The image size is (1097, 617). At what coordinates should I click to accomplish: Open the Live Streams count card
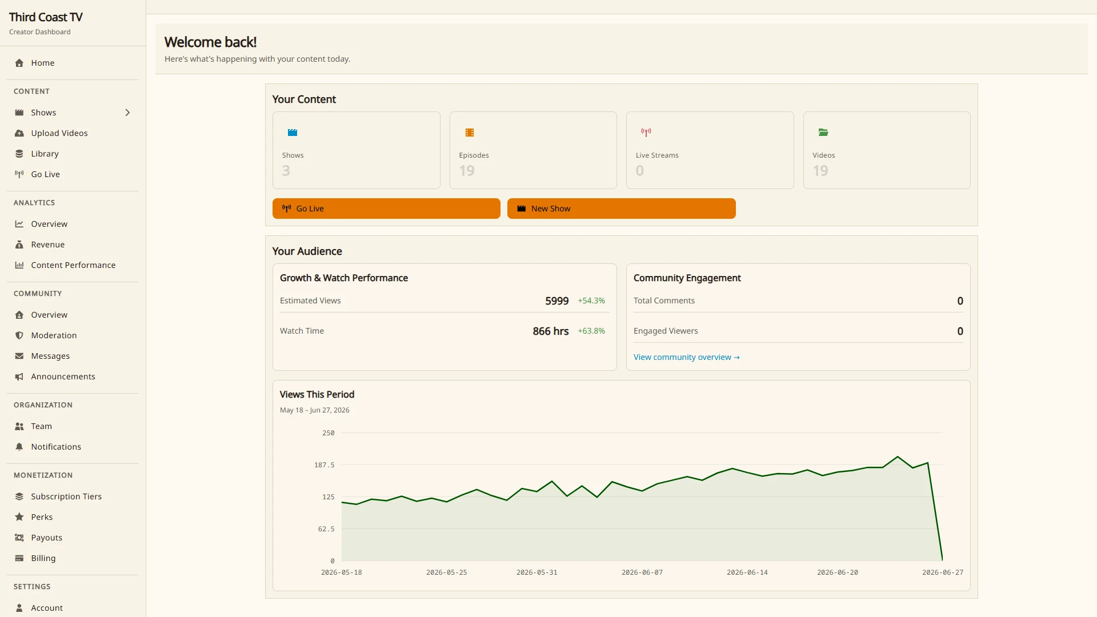[x=710, y=150]
